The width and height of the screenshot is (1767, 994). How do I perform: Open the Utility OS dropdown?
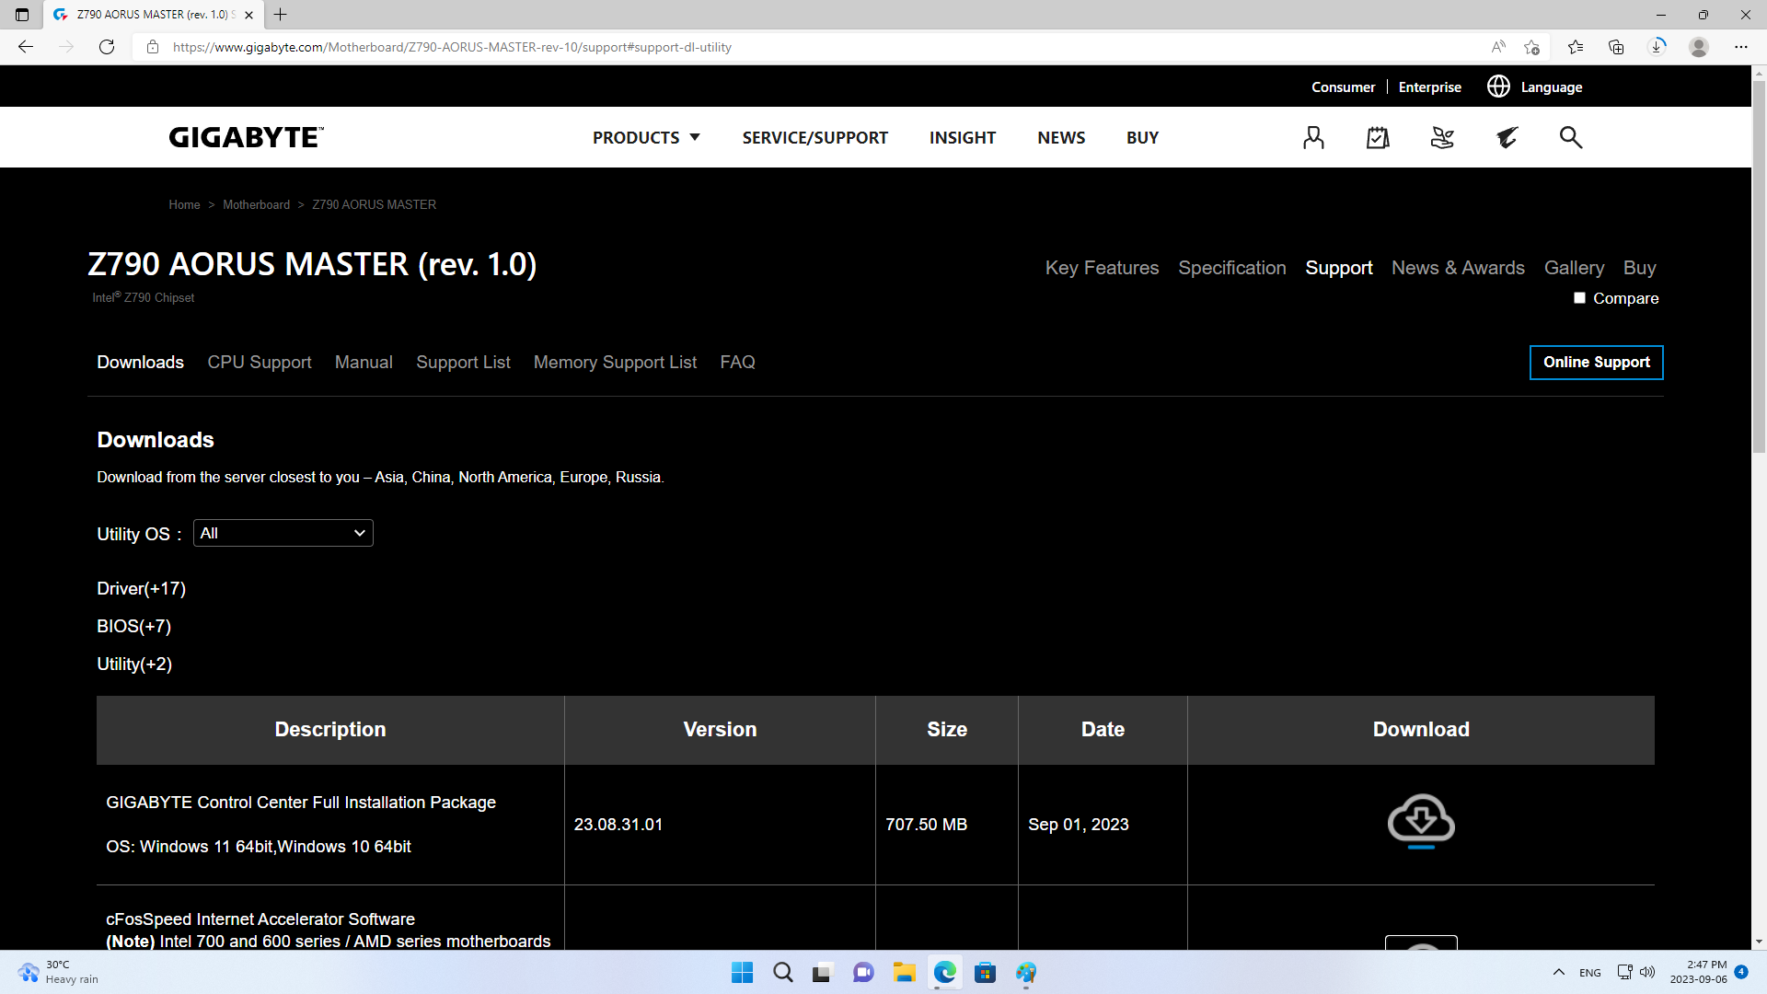click(283, 534)
